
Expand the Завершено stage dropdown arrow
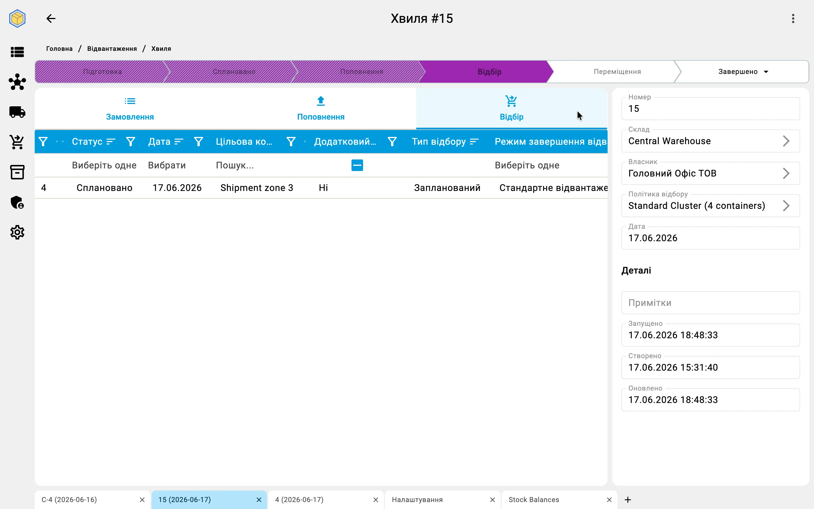tap(766, 72)
